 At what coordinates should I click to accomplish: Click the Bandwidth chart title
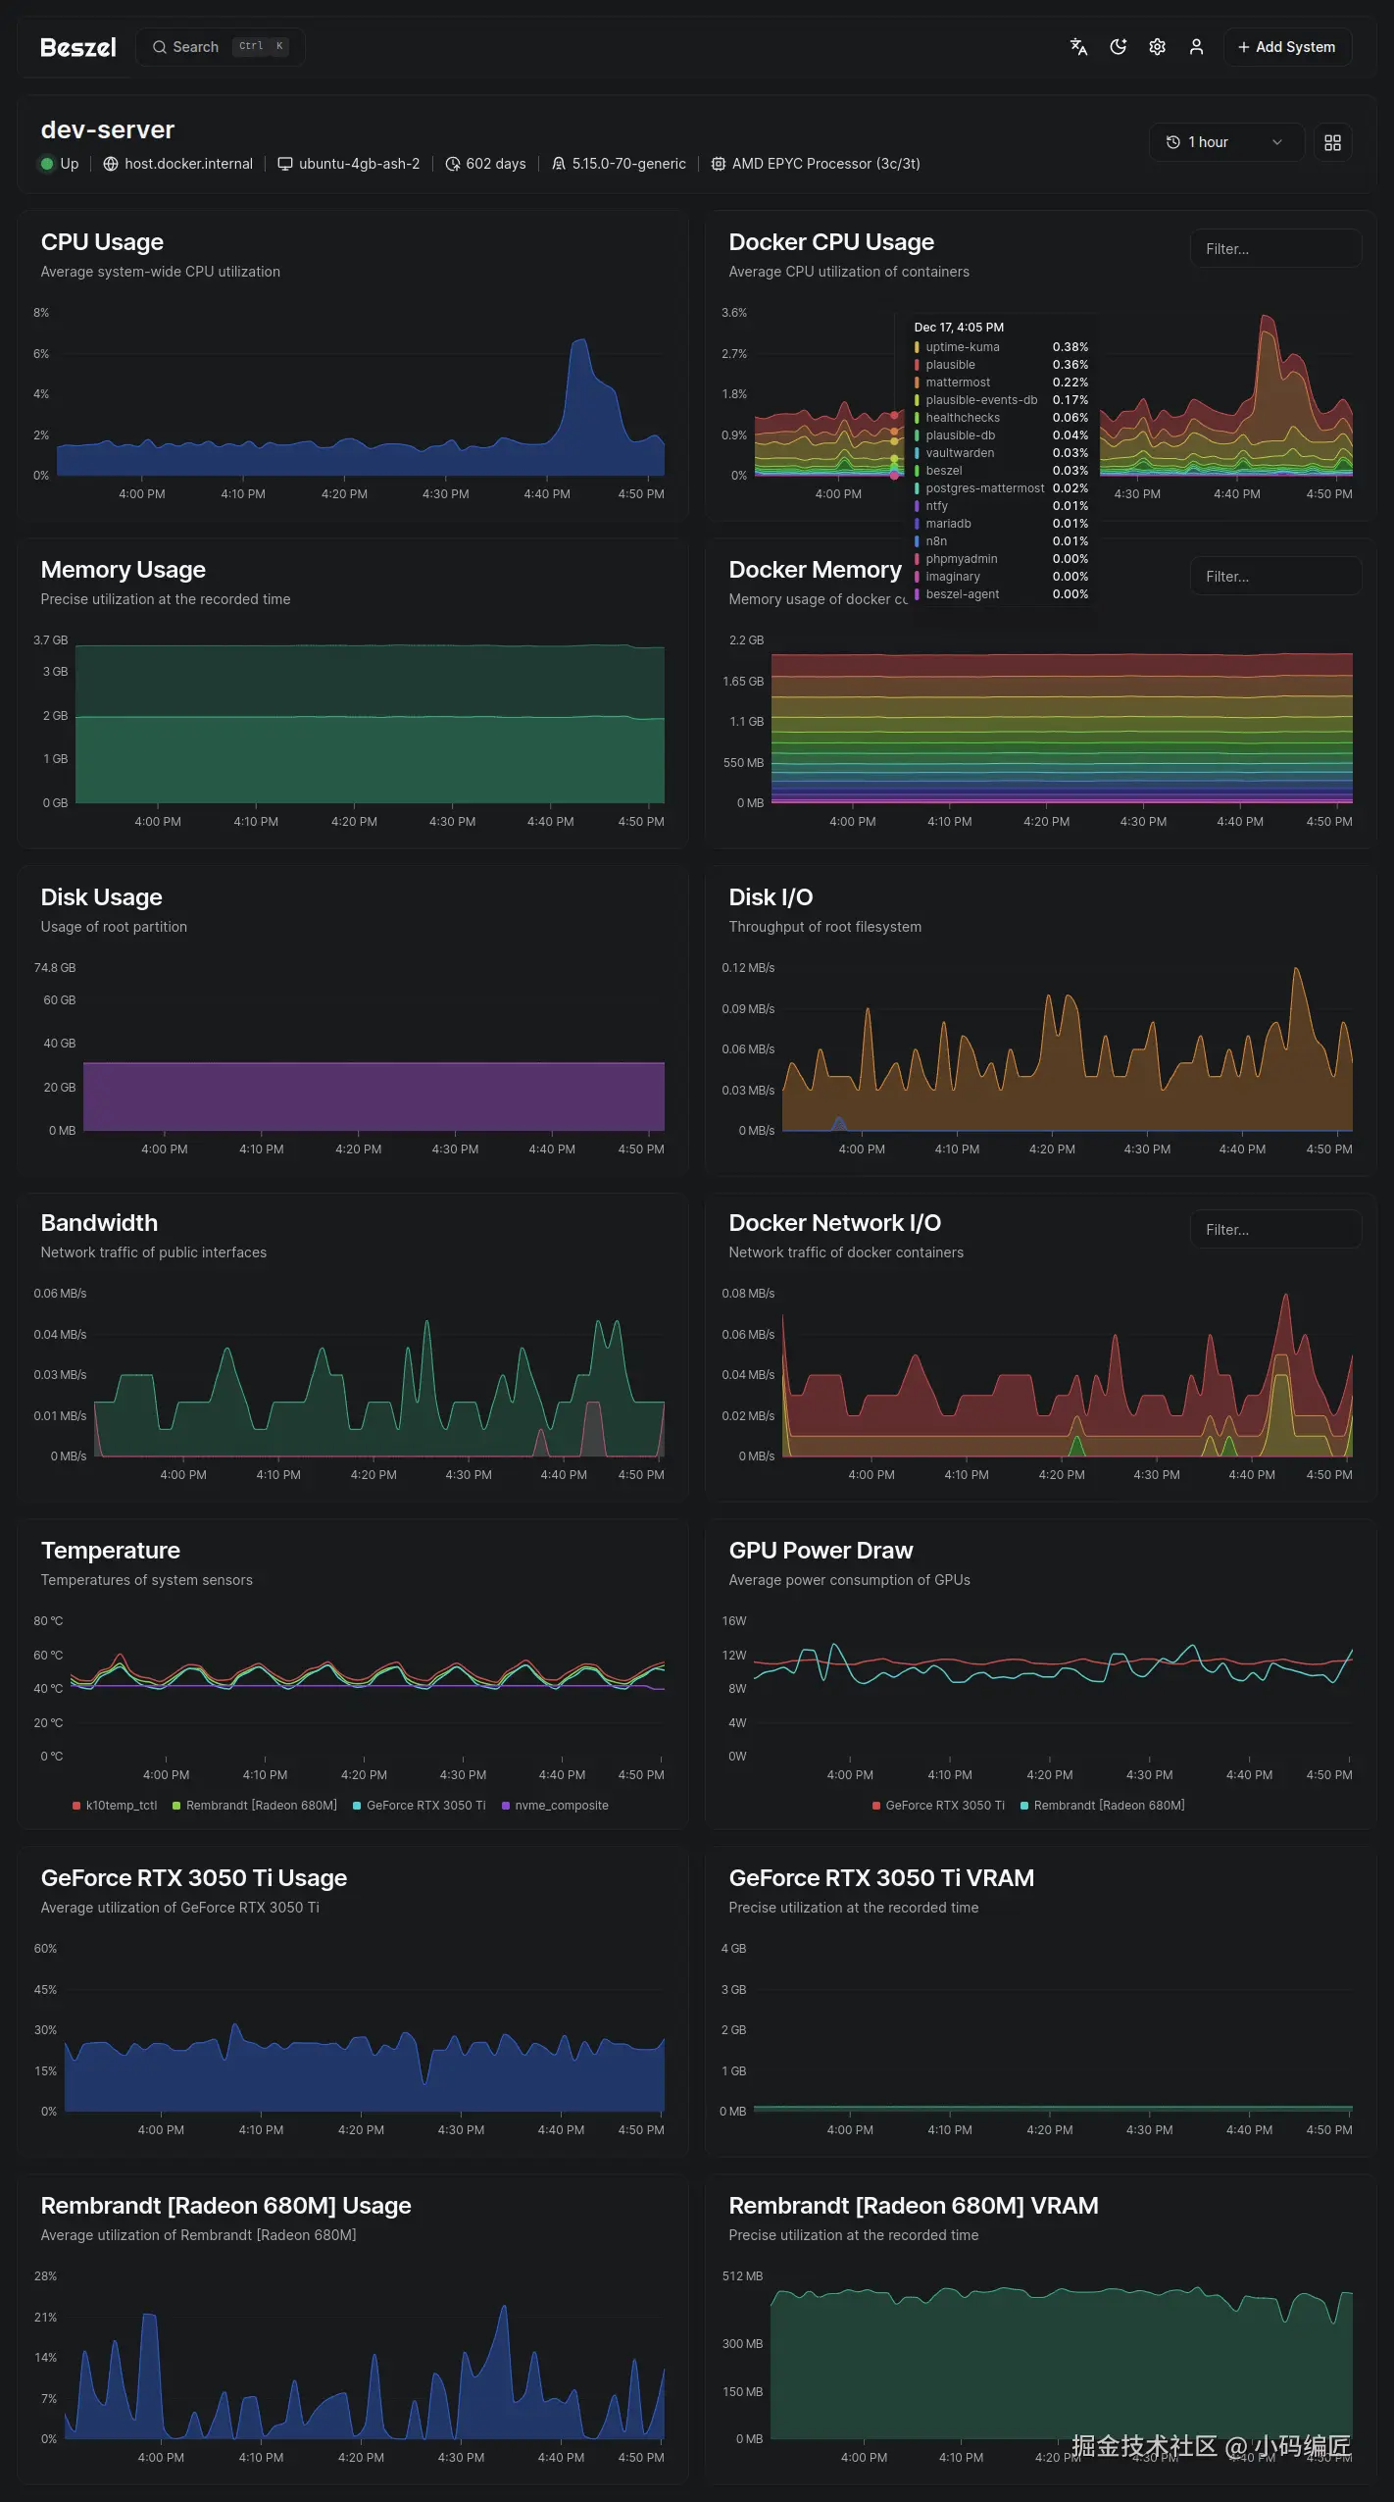(99, 1223)
